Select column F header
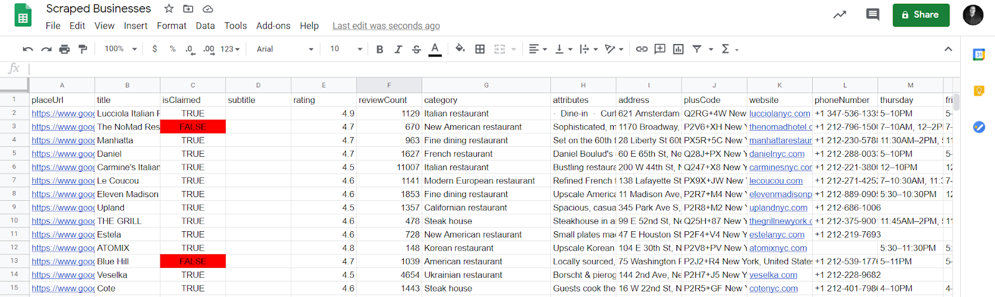This screenshot has width=995, height=297. tap(389, 85)
